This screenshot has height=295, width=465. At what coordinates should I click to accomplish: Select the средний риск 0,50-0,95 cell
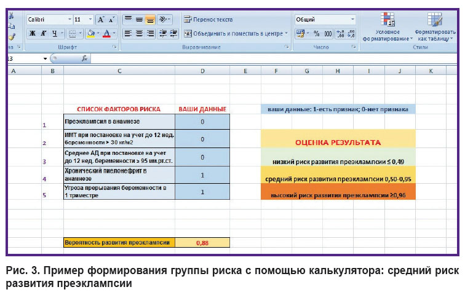click(x=338, y=175)
